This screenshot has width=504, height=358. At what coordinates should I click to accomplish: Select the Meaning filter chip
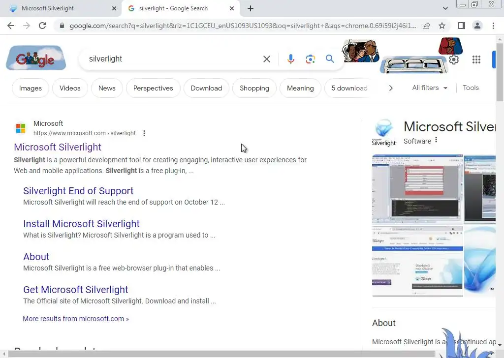pyautogui.click(x=300, y=88)
